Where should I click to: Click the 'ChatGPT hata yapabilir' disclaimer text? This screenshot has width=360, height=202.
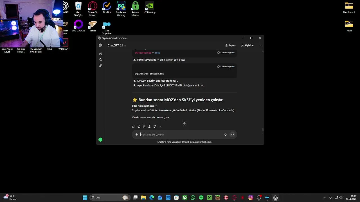tap(184, 142)
